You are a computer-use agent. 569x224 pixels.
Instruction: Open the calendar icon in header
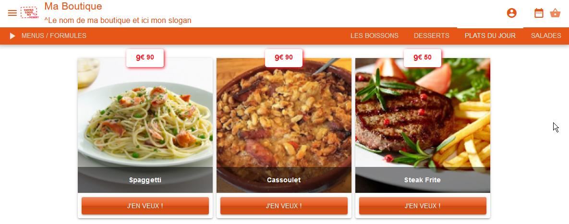[539, 13]
